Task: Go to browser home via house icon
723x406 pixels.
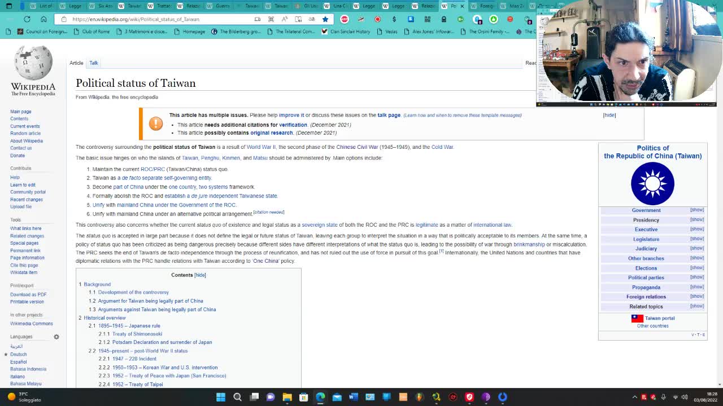Action: click(x=43, y=19)
